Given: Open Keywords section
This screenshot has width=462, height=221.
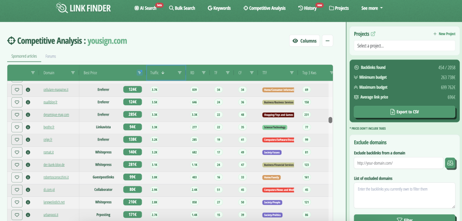Looking at the screenshot, I should click(x=219, y=8).
